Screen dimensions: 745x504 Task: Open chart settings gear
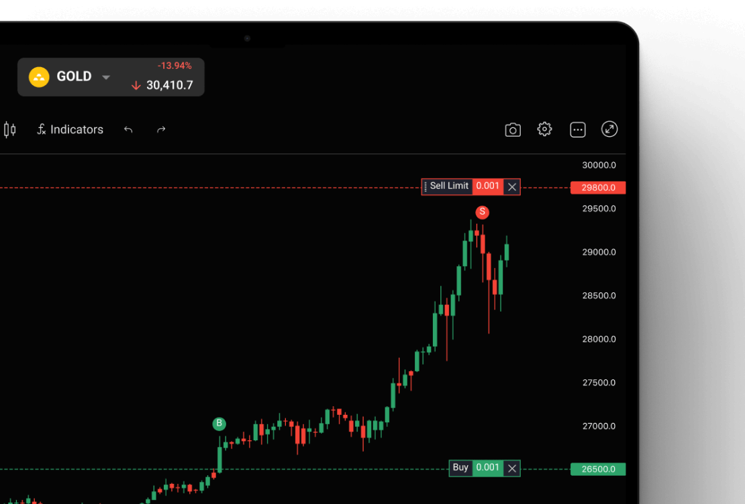pyautogui.click(x=544, y=129)
